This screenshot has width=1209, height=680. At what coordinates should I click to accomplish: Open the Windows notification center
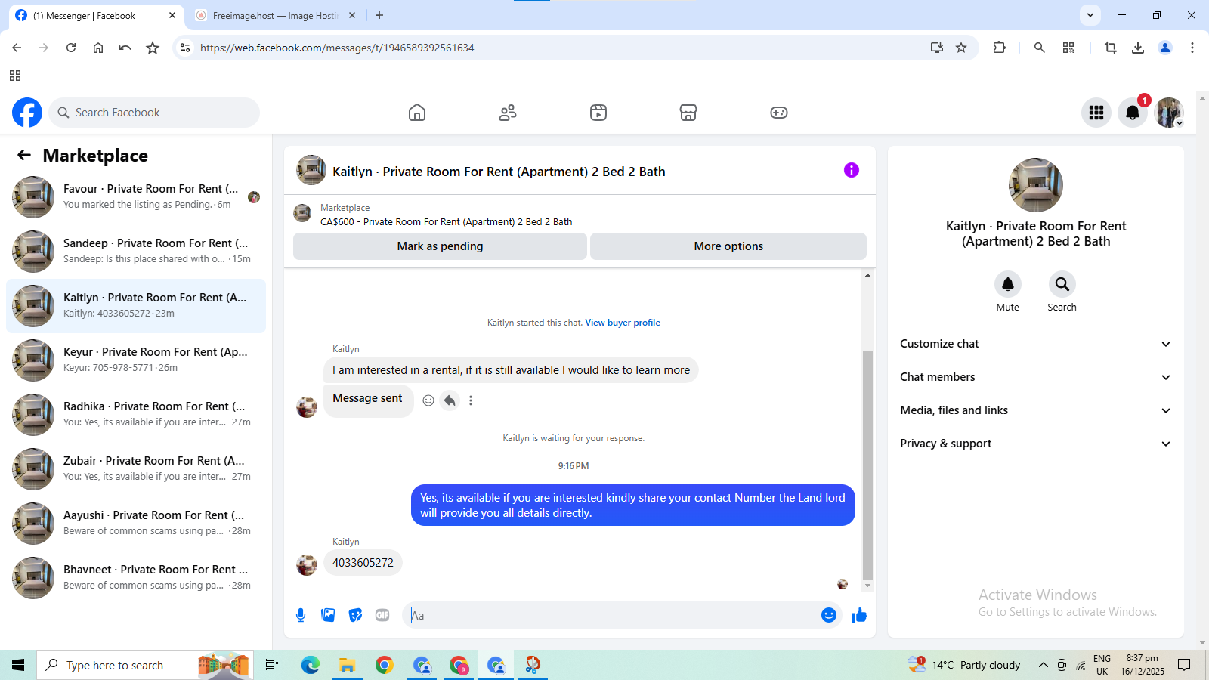1184,665
